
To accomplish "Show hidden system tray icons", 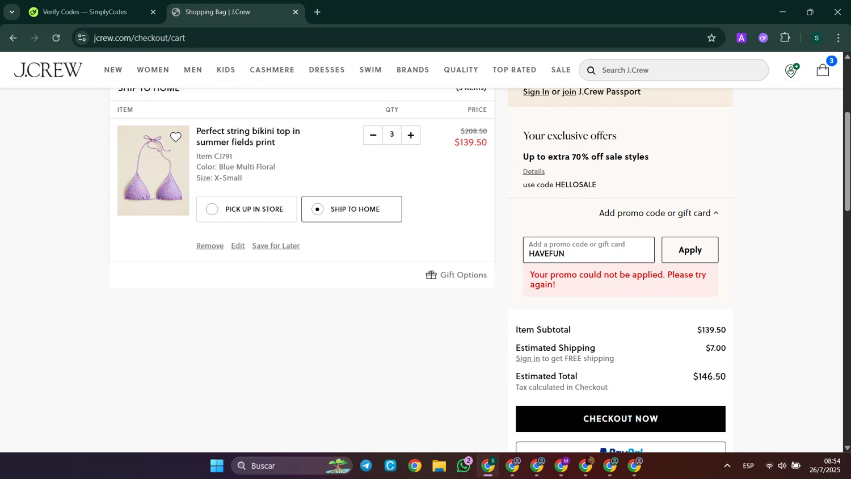I will click(727, 466).
